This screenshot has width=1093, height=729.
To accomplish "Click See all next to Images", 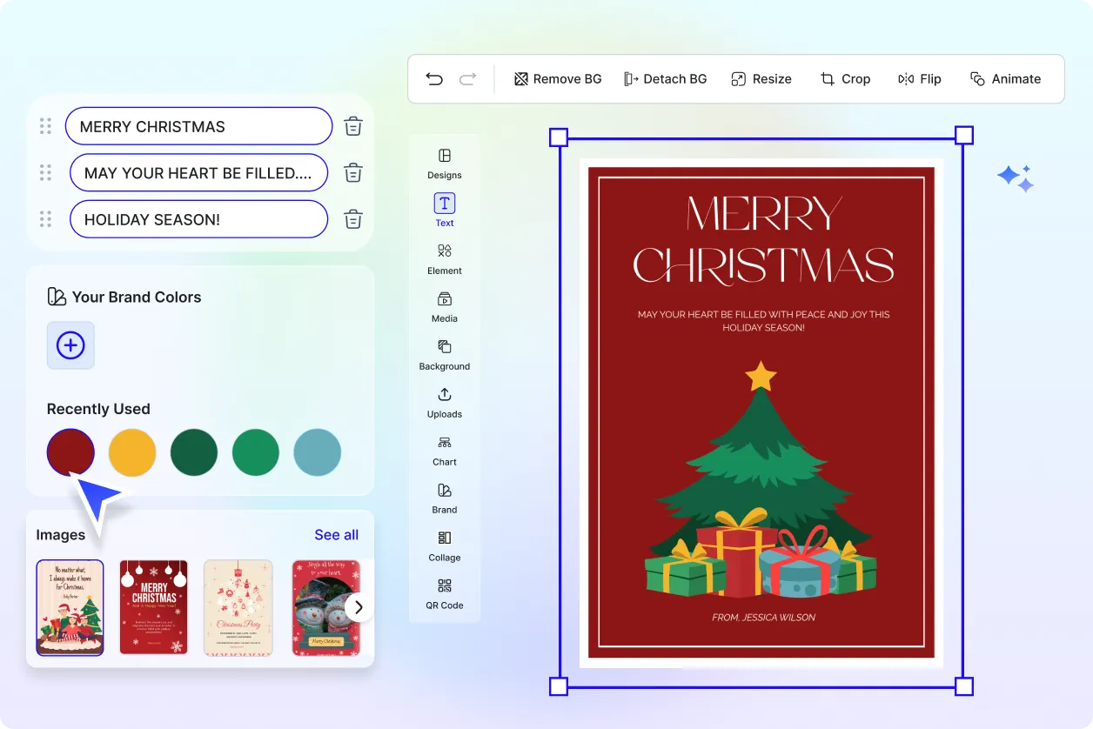I will (x=337, y=534).
